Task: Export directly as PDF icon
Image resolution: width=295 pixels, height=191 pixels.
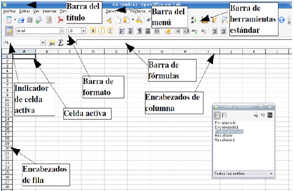Action: (x=60, y=20)
